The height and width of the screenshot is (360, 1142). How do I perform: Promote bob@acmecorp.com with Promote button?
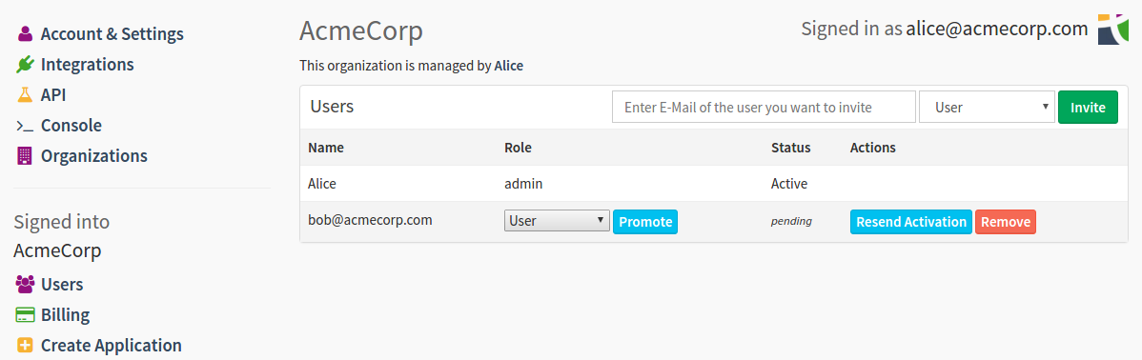[x=645, y=222]
